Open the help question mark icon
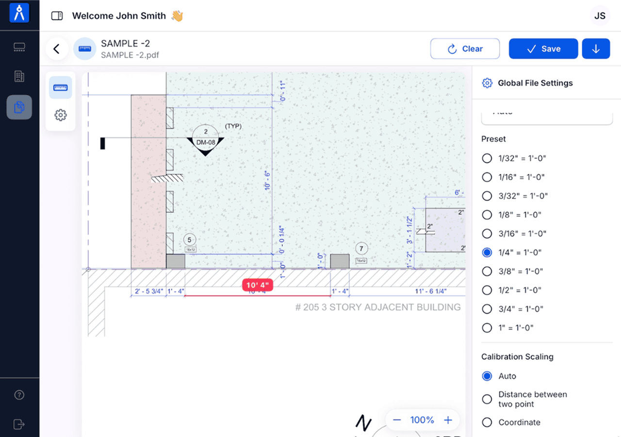This screenshot has height=437, width=621. [x=19, y=395]
